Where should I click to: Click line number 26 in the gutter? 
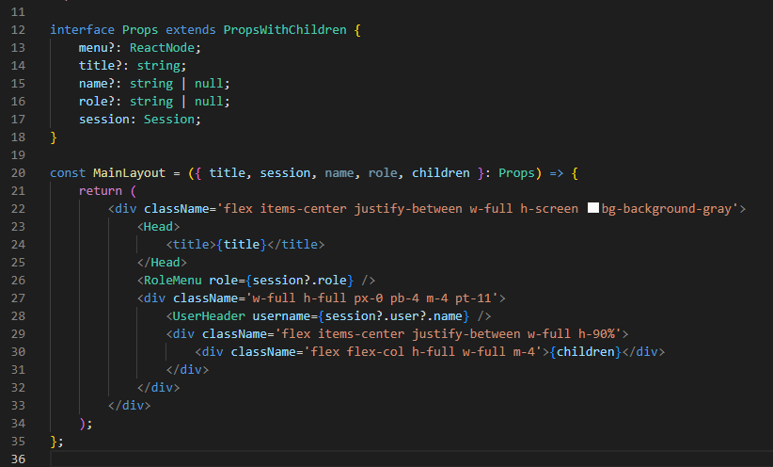18,280
